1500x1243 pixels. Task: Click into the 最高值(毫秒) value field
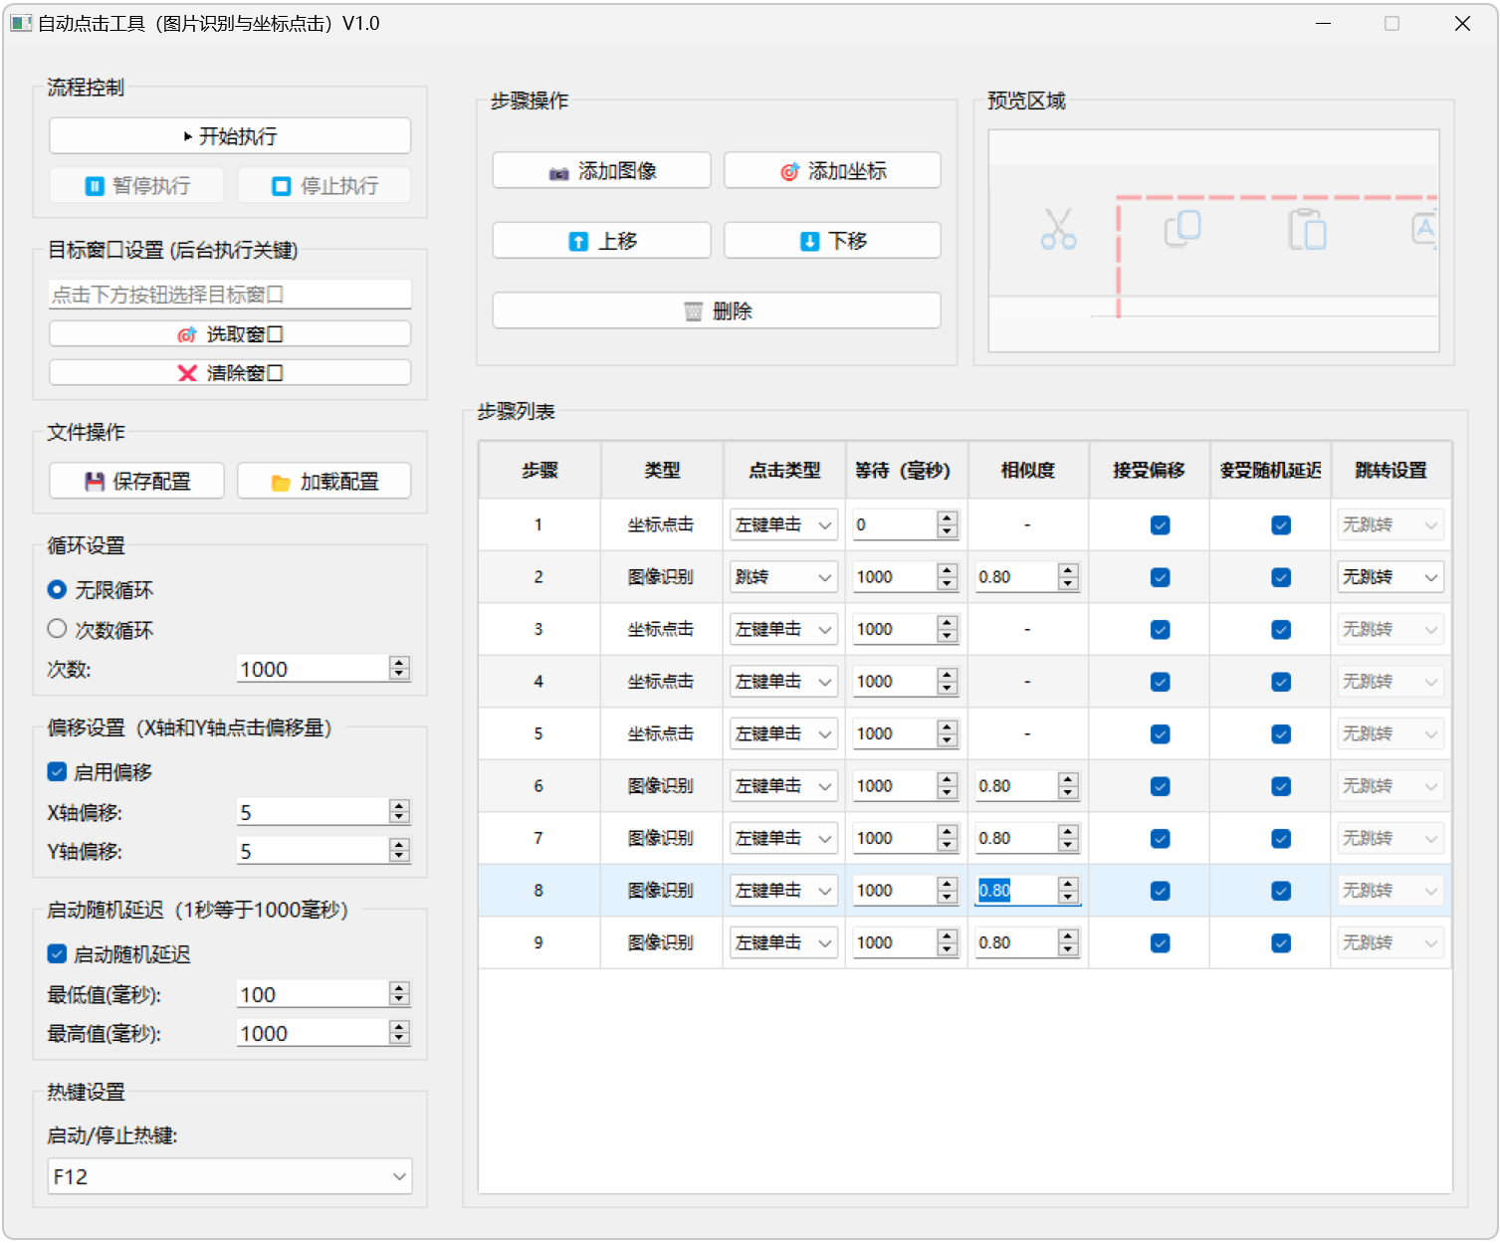(x=313, y=1033)
